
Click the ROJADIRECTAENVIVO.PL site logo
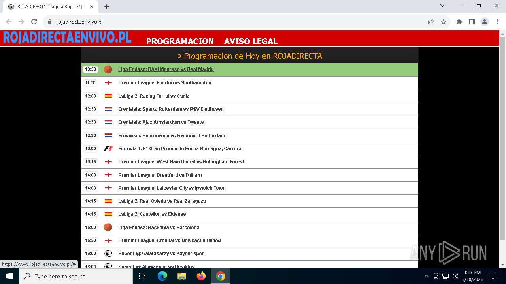(x=67, y=37)
